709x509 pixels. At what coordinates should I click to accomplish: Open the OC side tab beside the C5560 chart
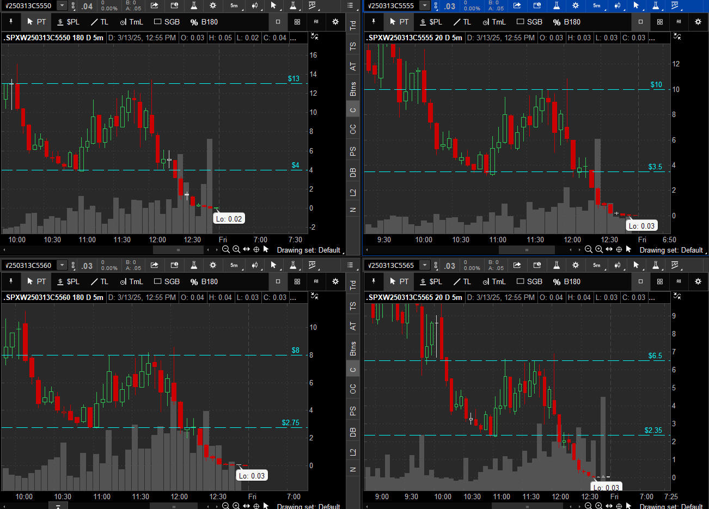tap(353, 389)
